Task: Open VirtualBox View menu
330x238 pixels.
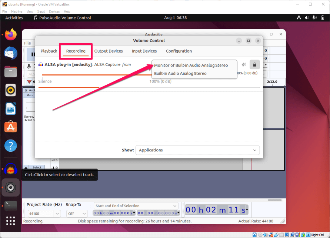Action: pyautogui.click(x=30, y=11)
